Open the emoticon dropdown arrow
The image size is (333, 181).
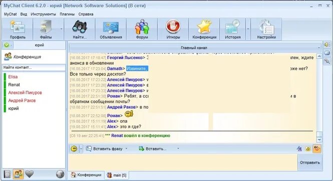pyautogui.click(x=81, y=149)
